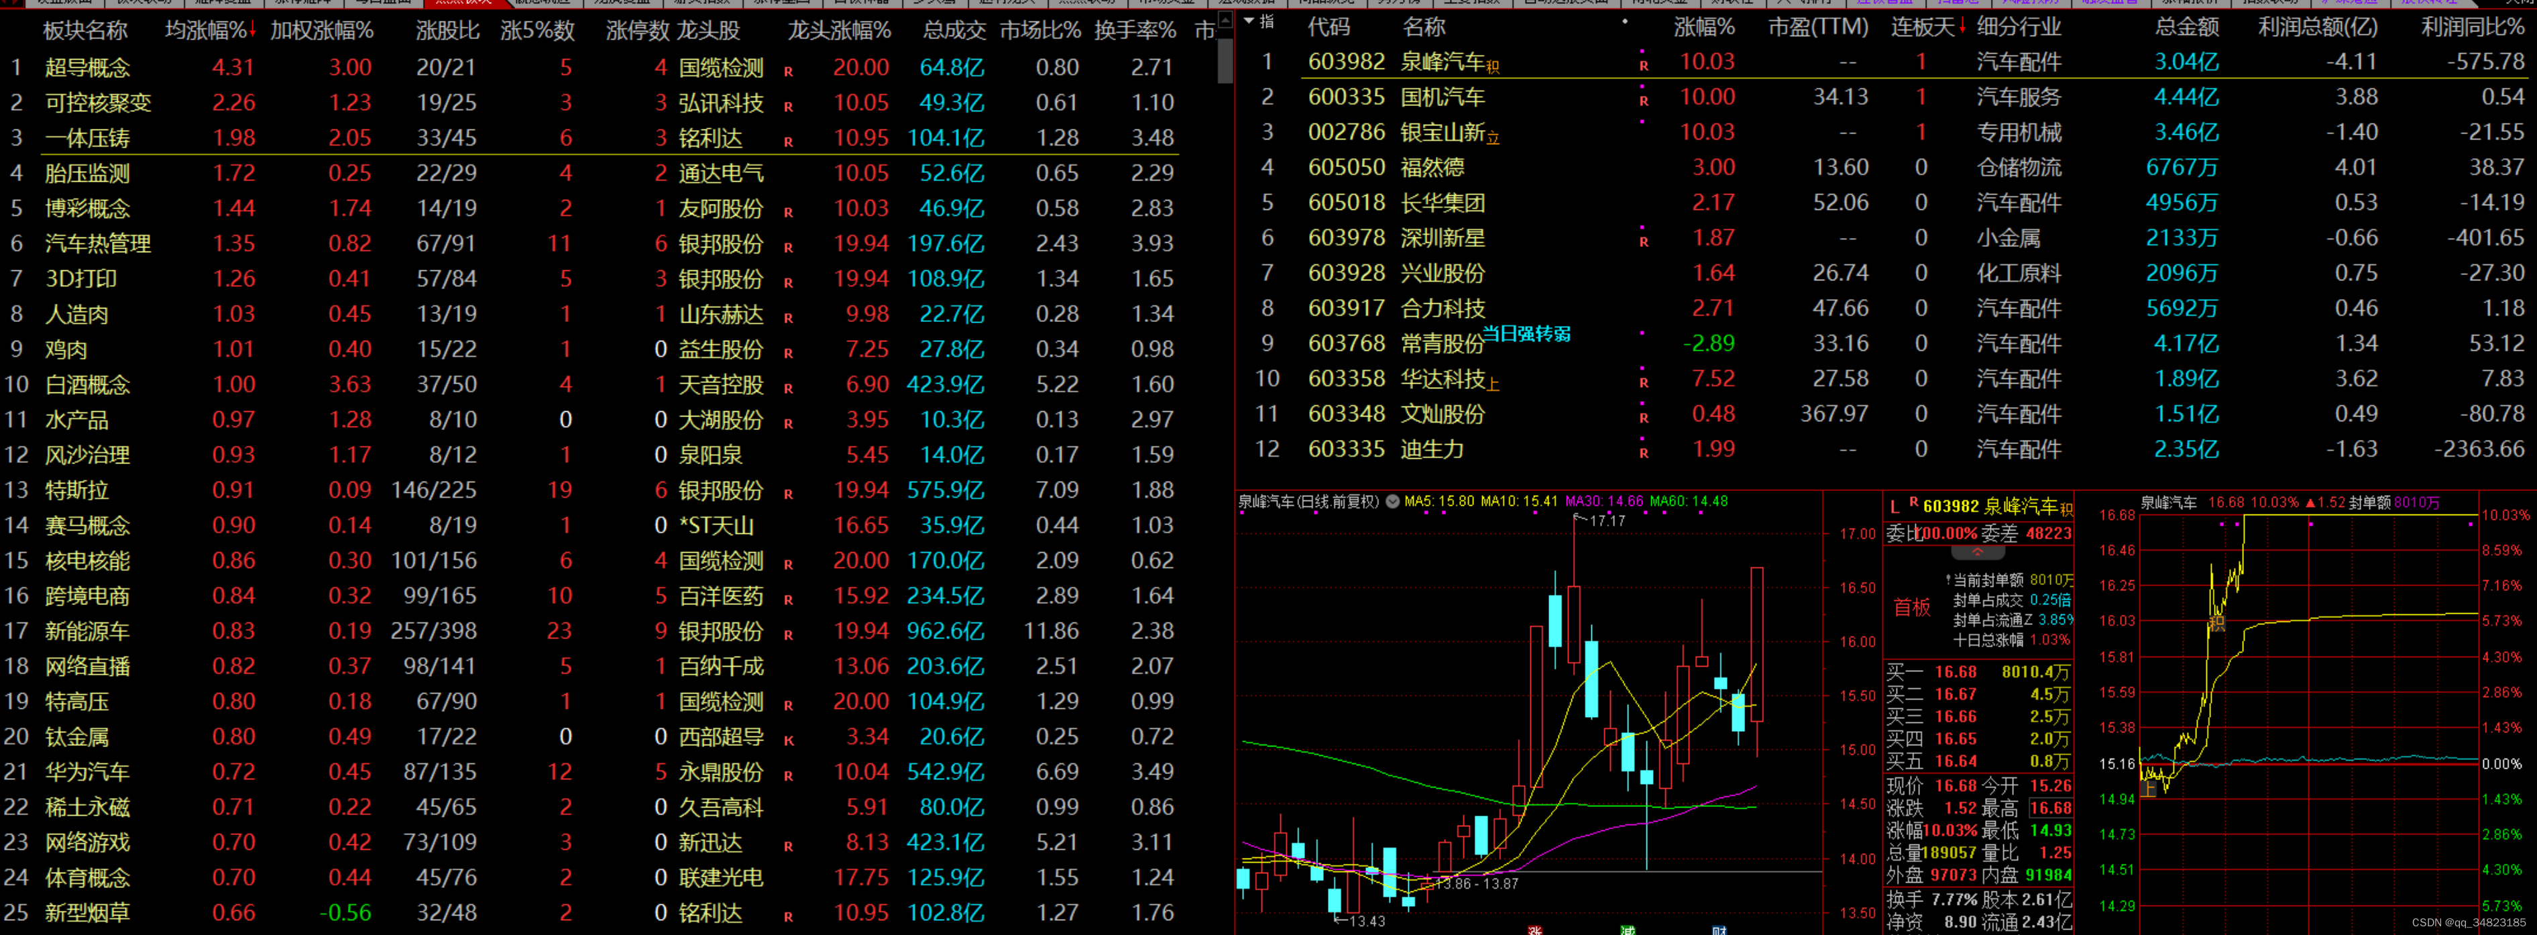The height and width of the screenshot is (935, 2537).
Task: Open the round dropdown after 日线,前复权 title
Action: [x=1393, y=502]
